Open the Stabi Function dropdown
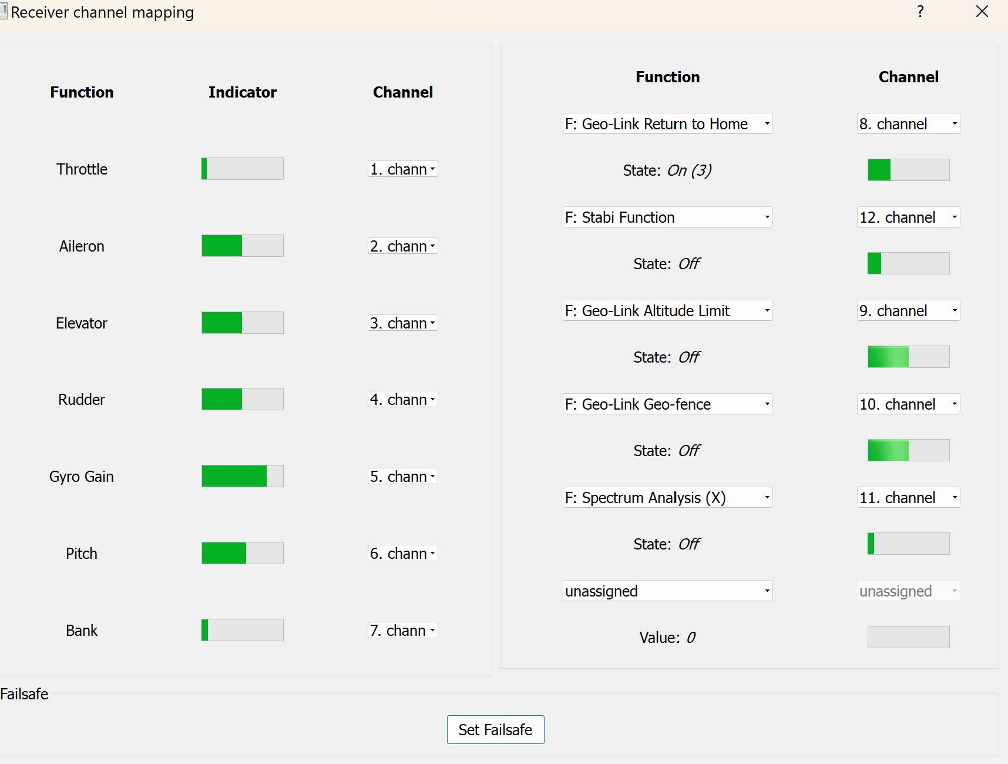The image size is (1008, 764). click(667, 217)
